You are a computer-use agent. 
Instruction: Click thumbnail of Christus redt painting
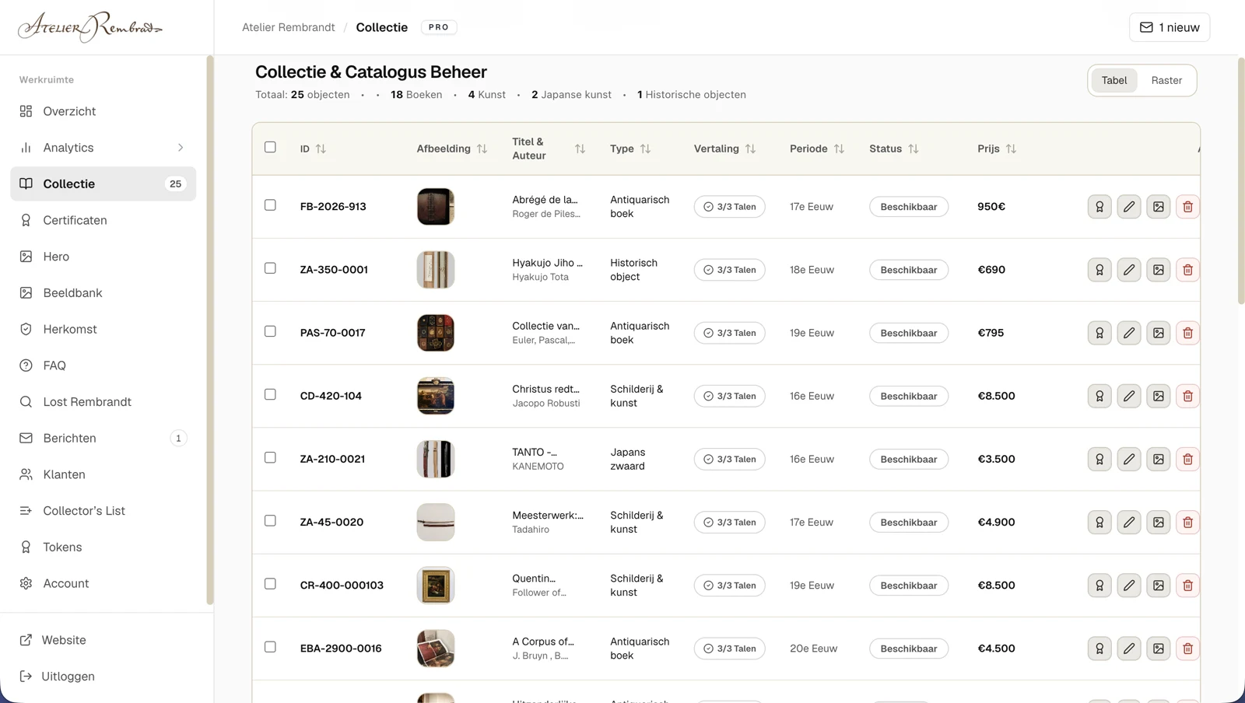(x=436, y=396)
